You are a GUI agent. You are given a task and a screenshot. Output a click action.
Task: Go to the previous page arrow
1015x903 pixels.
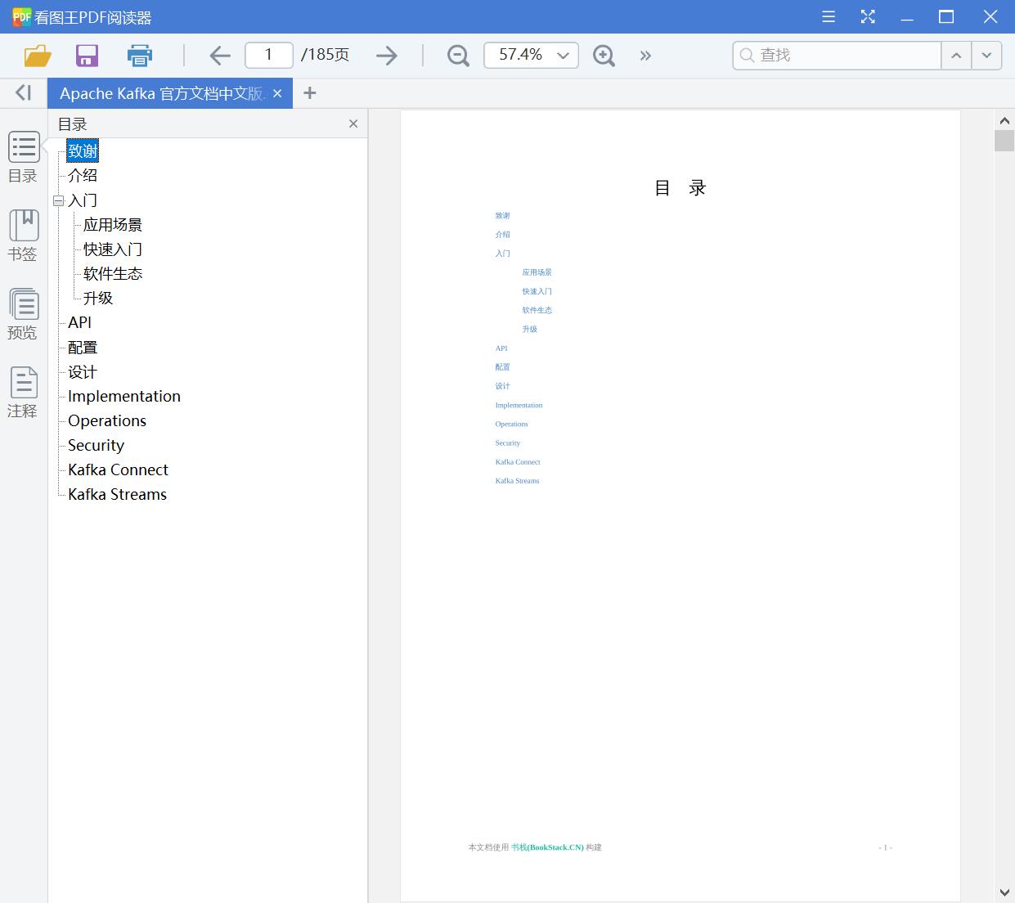(219, 56)
